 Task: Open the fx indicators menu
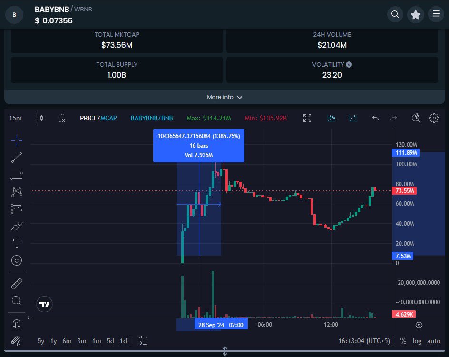[61, 118]
